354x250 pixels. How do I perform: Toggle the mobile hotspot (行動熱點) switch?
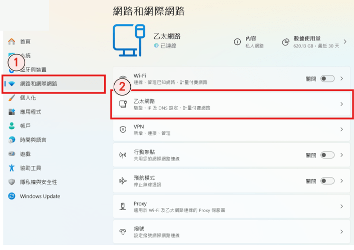(x=327, y=155)
